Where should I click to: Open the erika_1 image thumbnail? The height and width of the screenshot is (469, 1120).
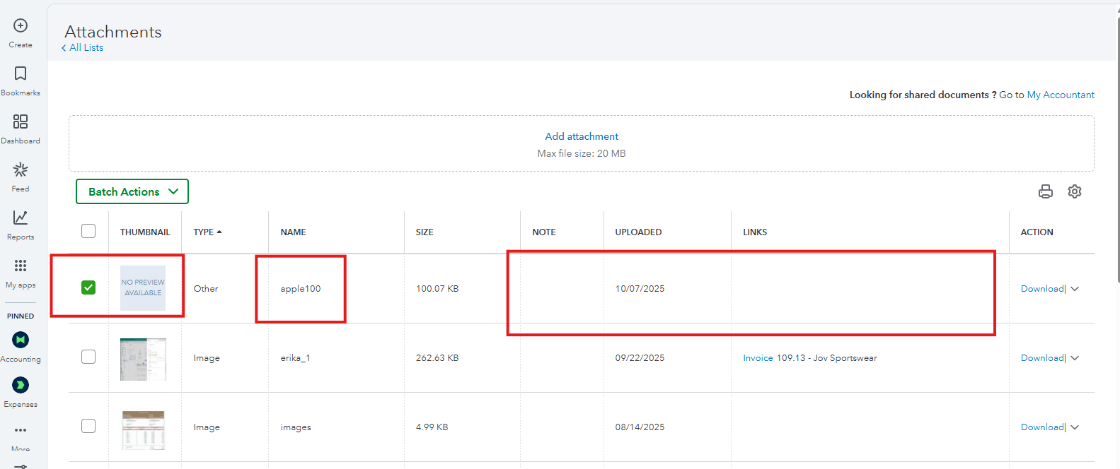[x=143, y=359]
